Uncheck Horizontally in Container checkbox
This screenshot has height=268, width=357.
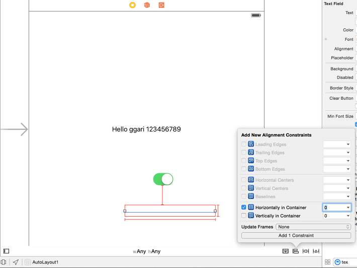coord(244,208)
